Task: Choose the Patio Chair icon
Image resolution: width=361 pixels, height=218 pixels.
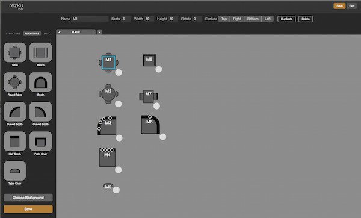Action: pos(40,142)
